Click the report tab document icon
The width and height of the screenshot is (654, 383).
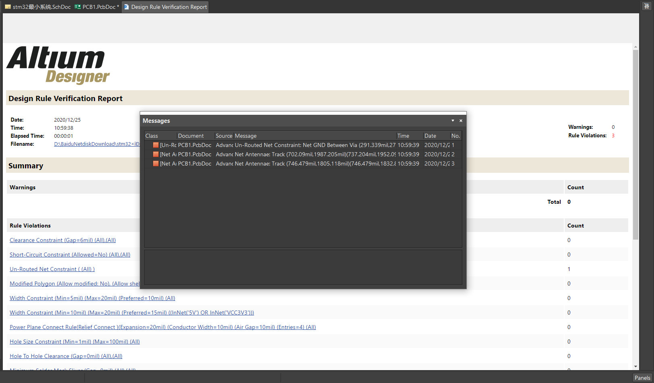tap(126, 7)
